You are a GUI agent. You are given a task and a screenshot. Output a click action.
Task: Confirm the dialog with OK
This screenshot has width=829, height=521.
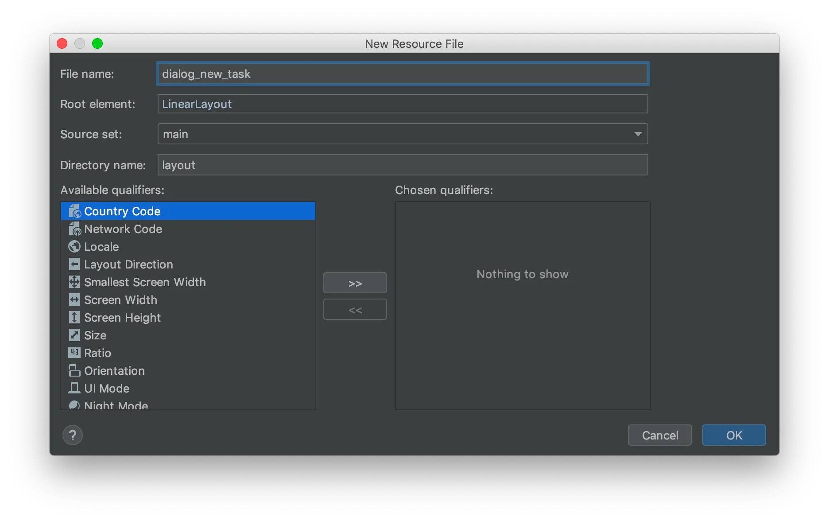tap(734, 435)
